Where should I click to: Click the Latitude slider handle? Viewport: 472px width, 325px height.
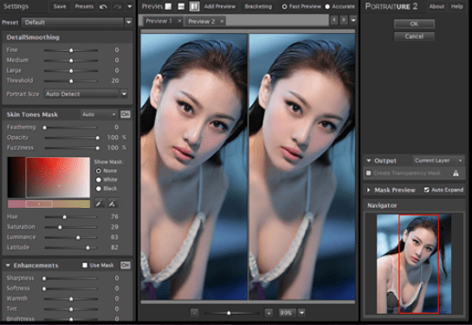tap(87, 248)
